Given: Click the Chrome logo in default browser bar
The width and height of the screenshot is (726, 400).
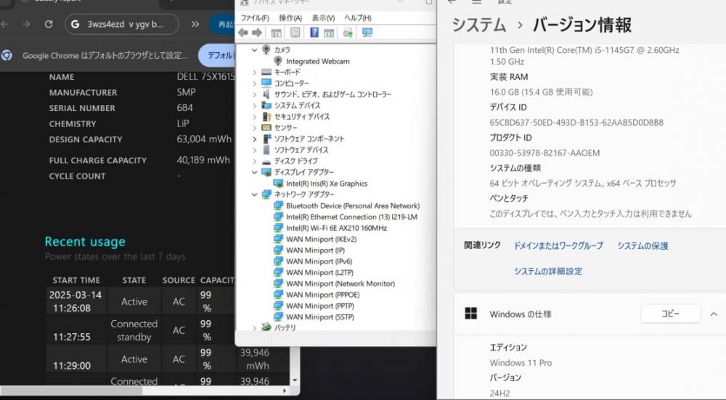Looking at the screenshot, I should (x=7, y=56).
